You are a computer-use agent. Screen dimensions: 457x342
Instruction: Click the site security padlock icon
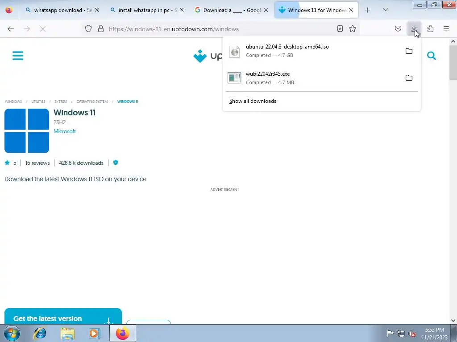[x=101, y=28]
